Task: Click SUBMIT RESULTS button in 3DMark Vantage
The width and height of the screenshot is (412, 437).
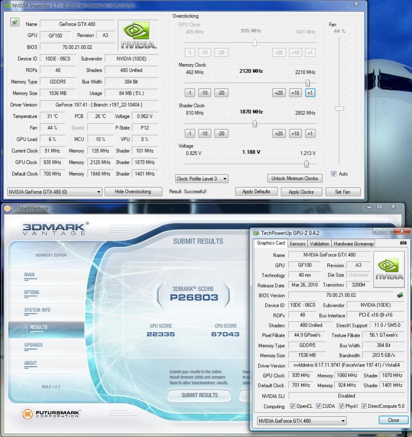Action: pyautogui.click(x=199, y=395)
